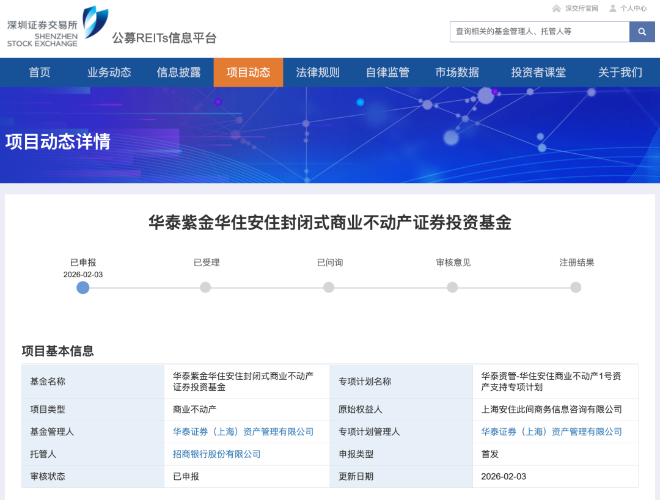Click the 更新日期 label cell
660x500 pixels.
(x=401, y=476)
